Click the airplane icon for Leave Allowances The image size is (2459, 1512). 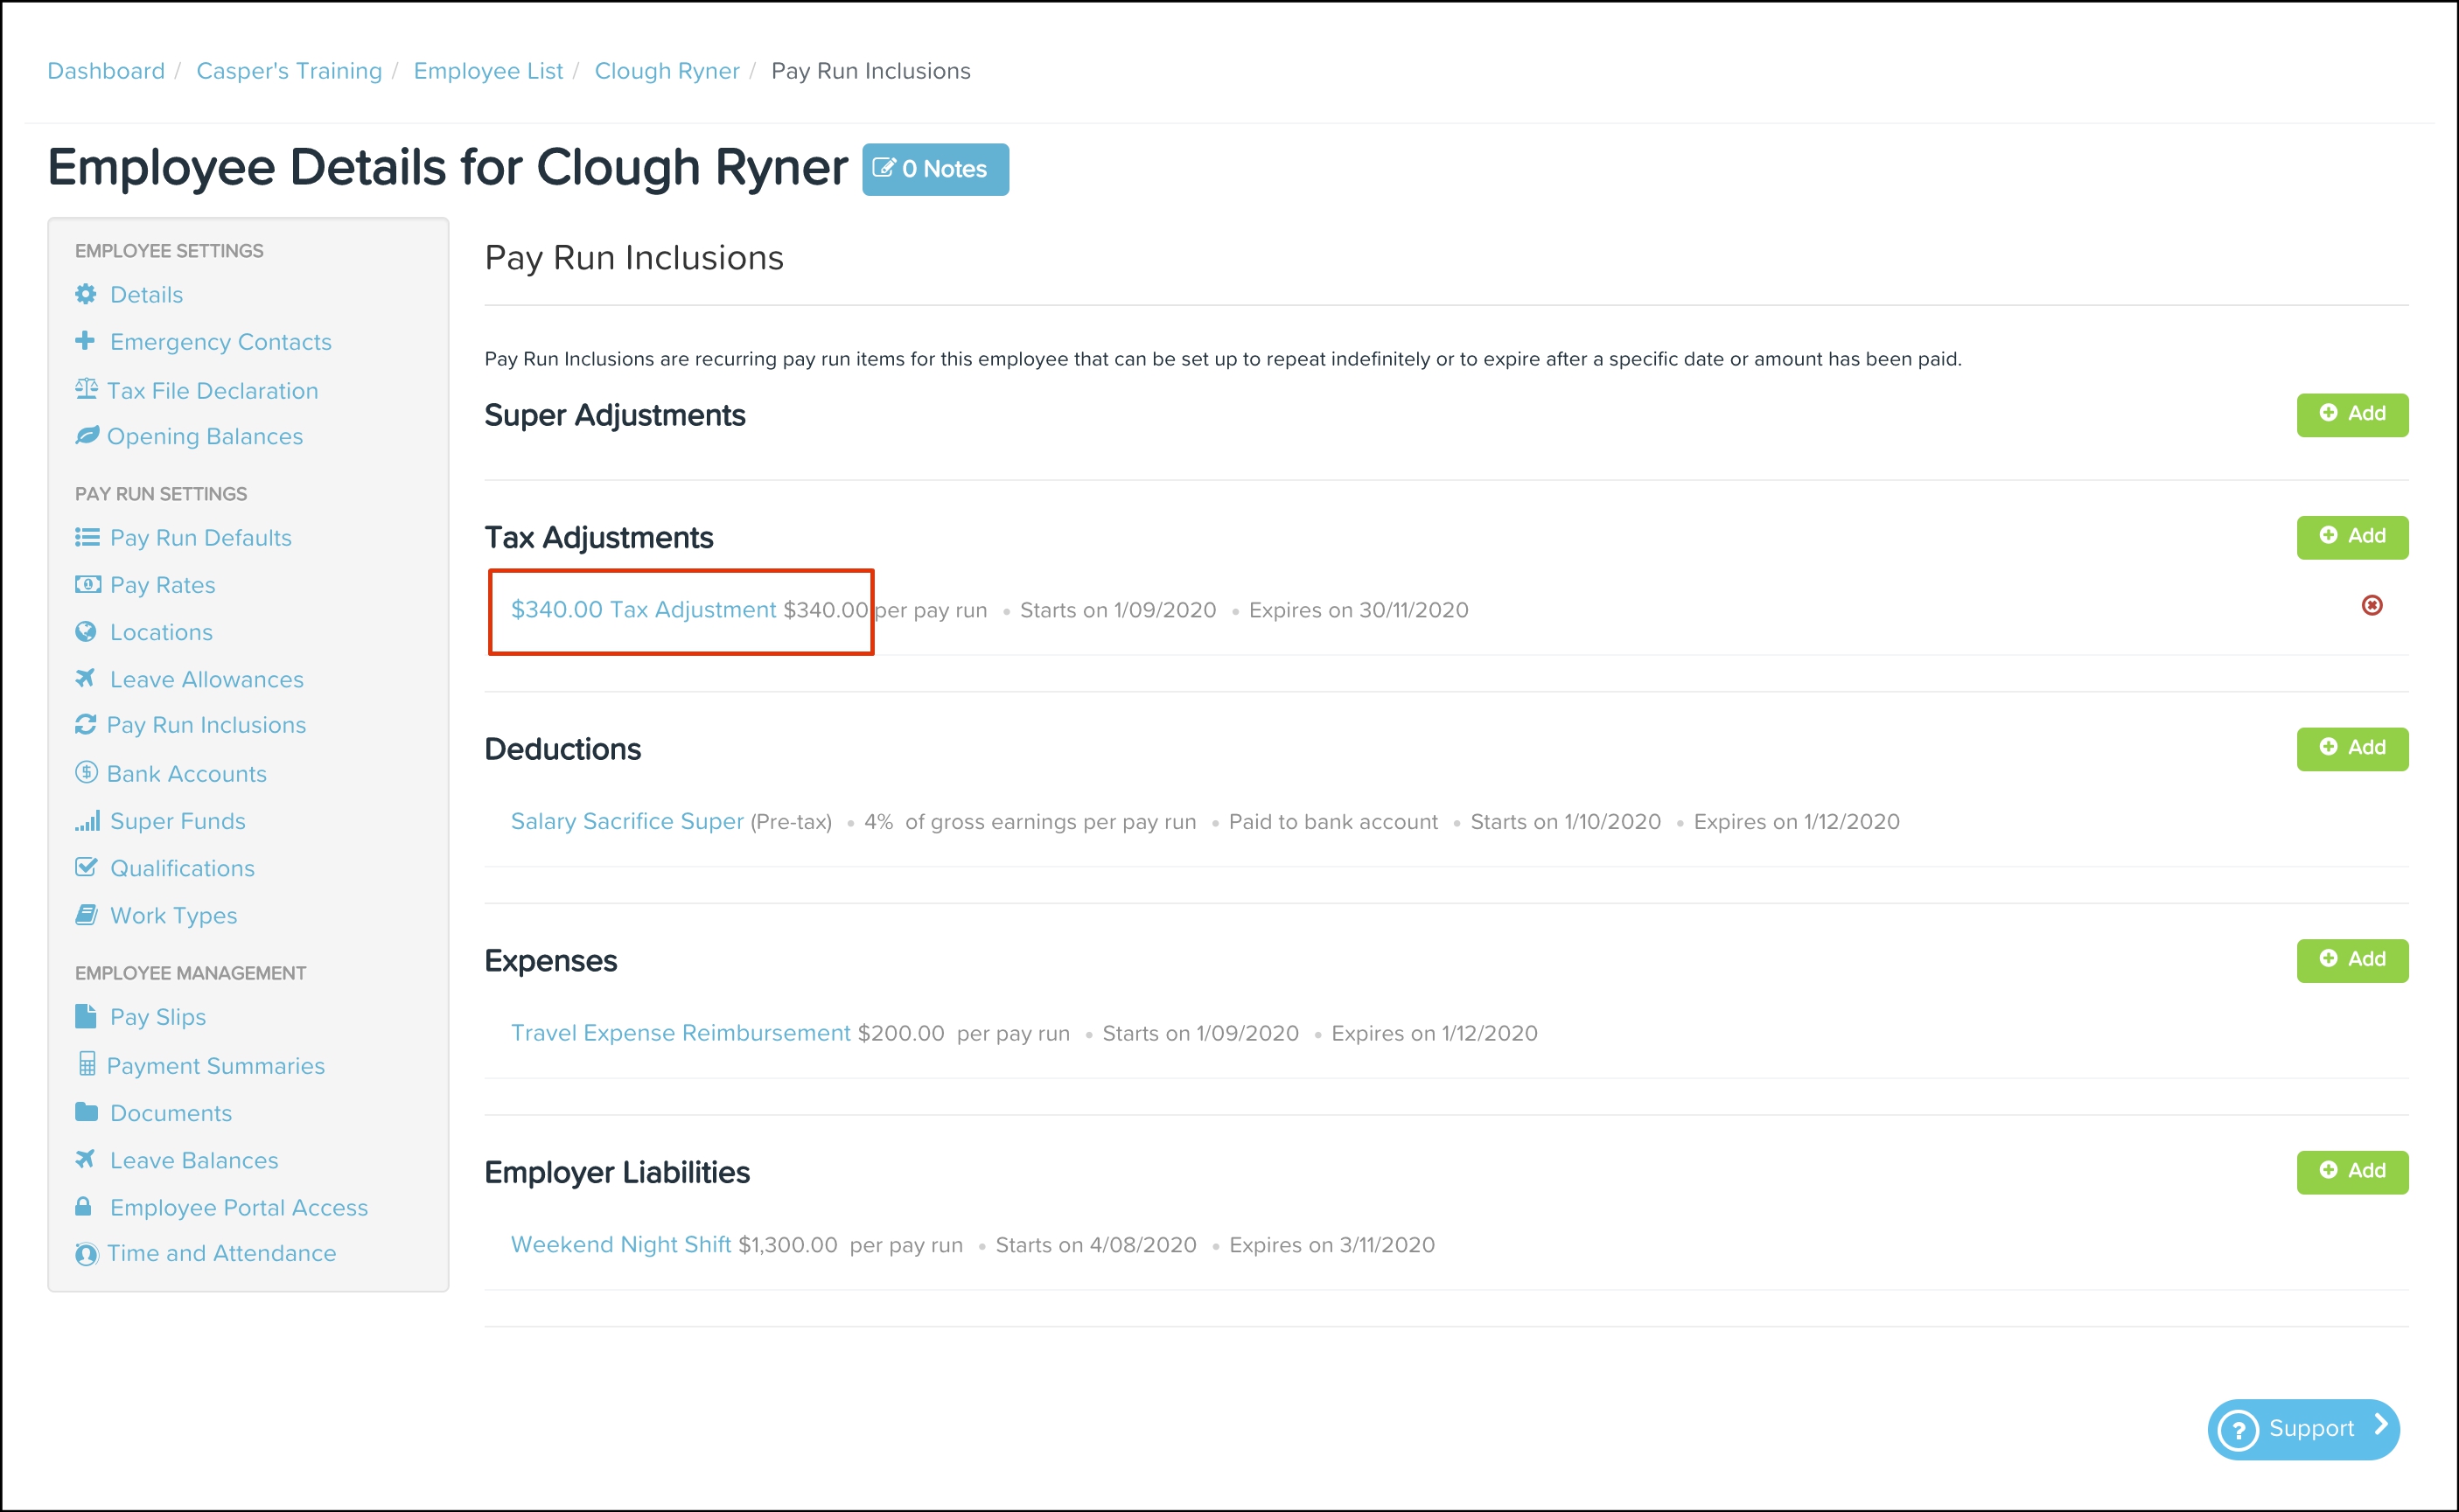[x=86, y=678]
